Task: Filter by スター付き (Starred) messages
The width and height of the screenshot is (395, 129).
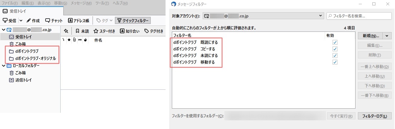Action: (104, 31)
